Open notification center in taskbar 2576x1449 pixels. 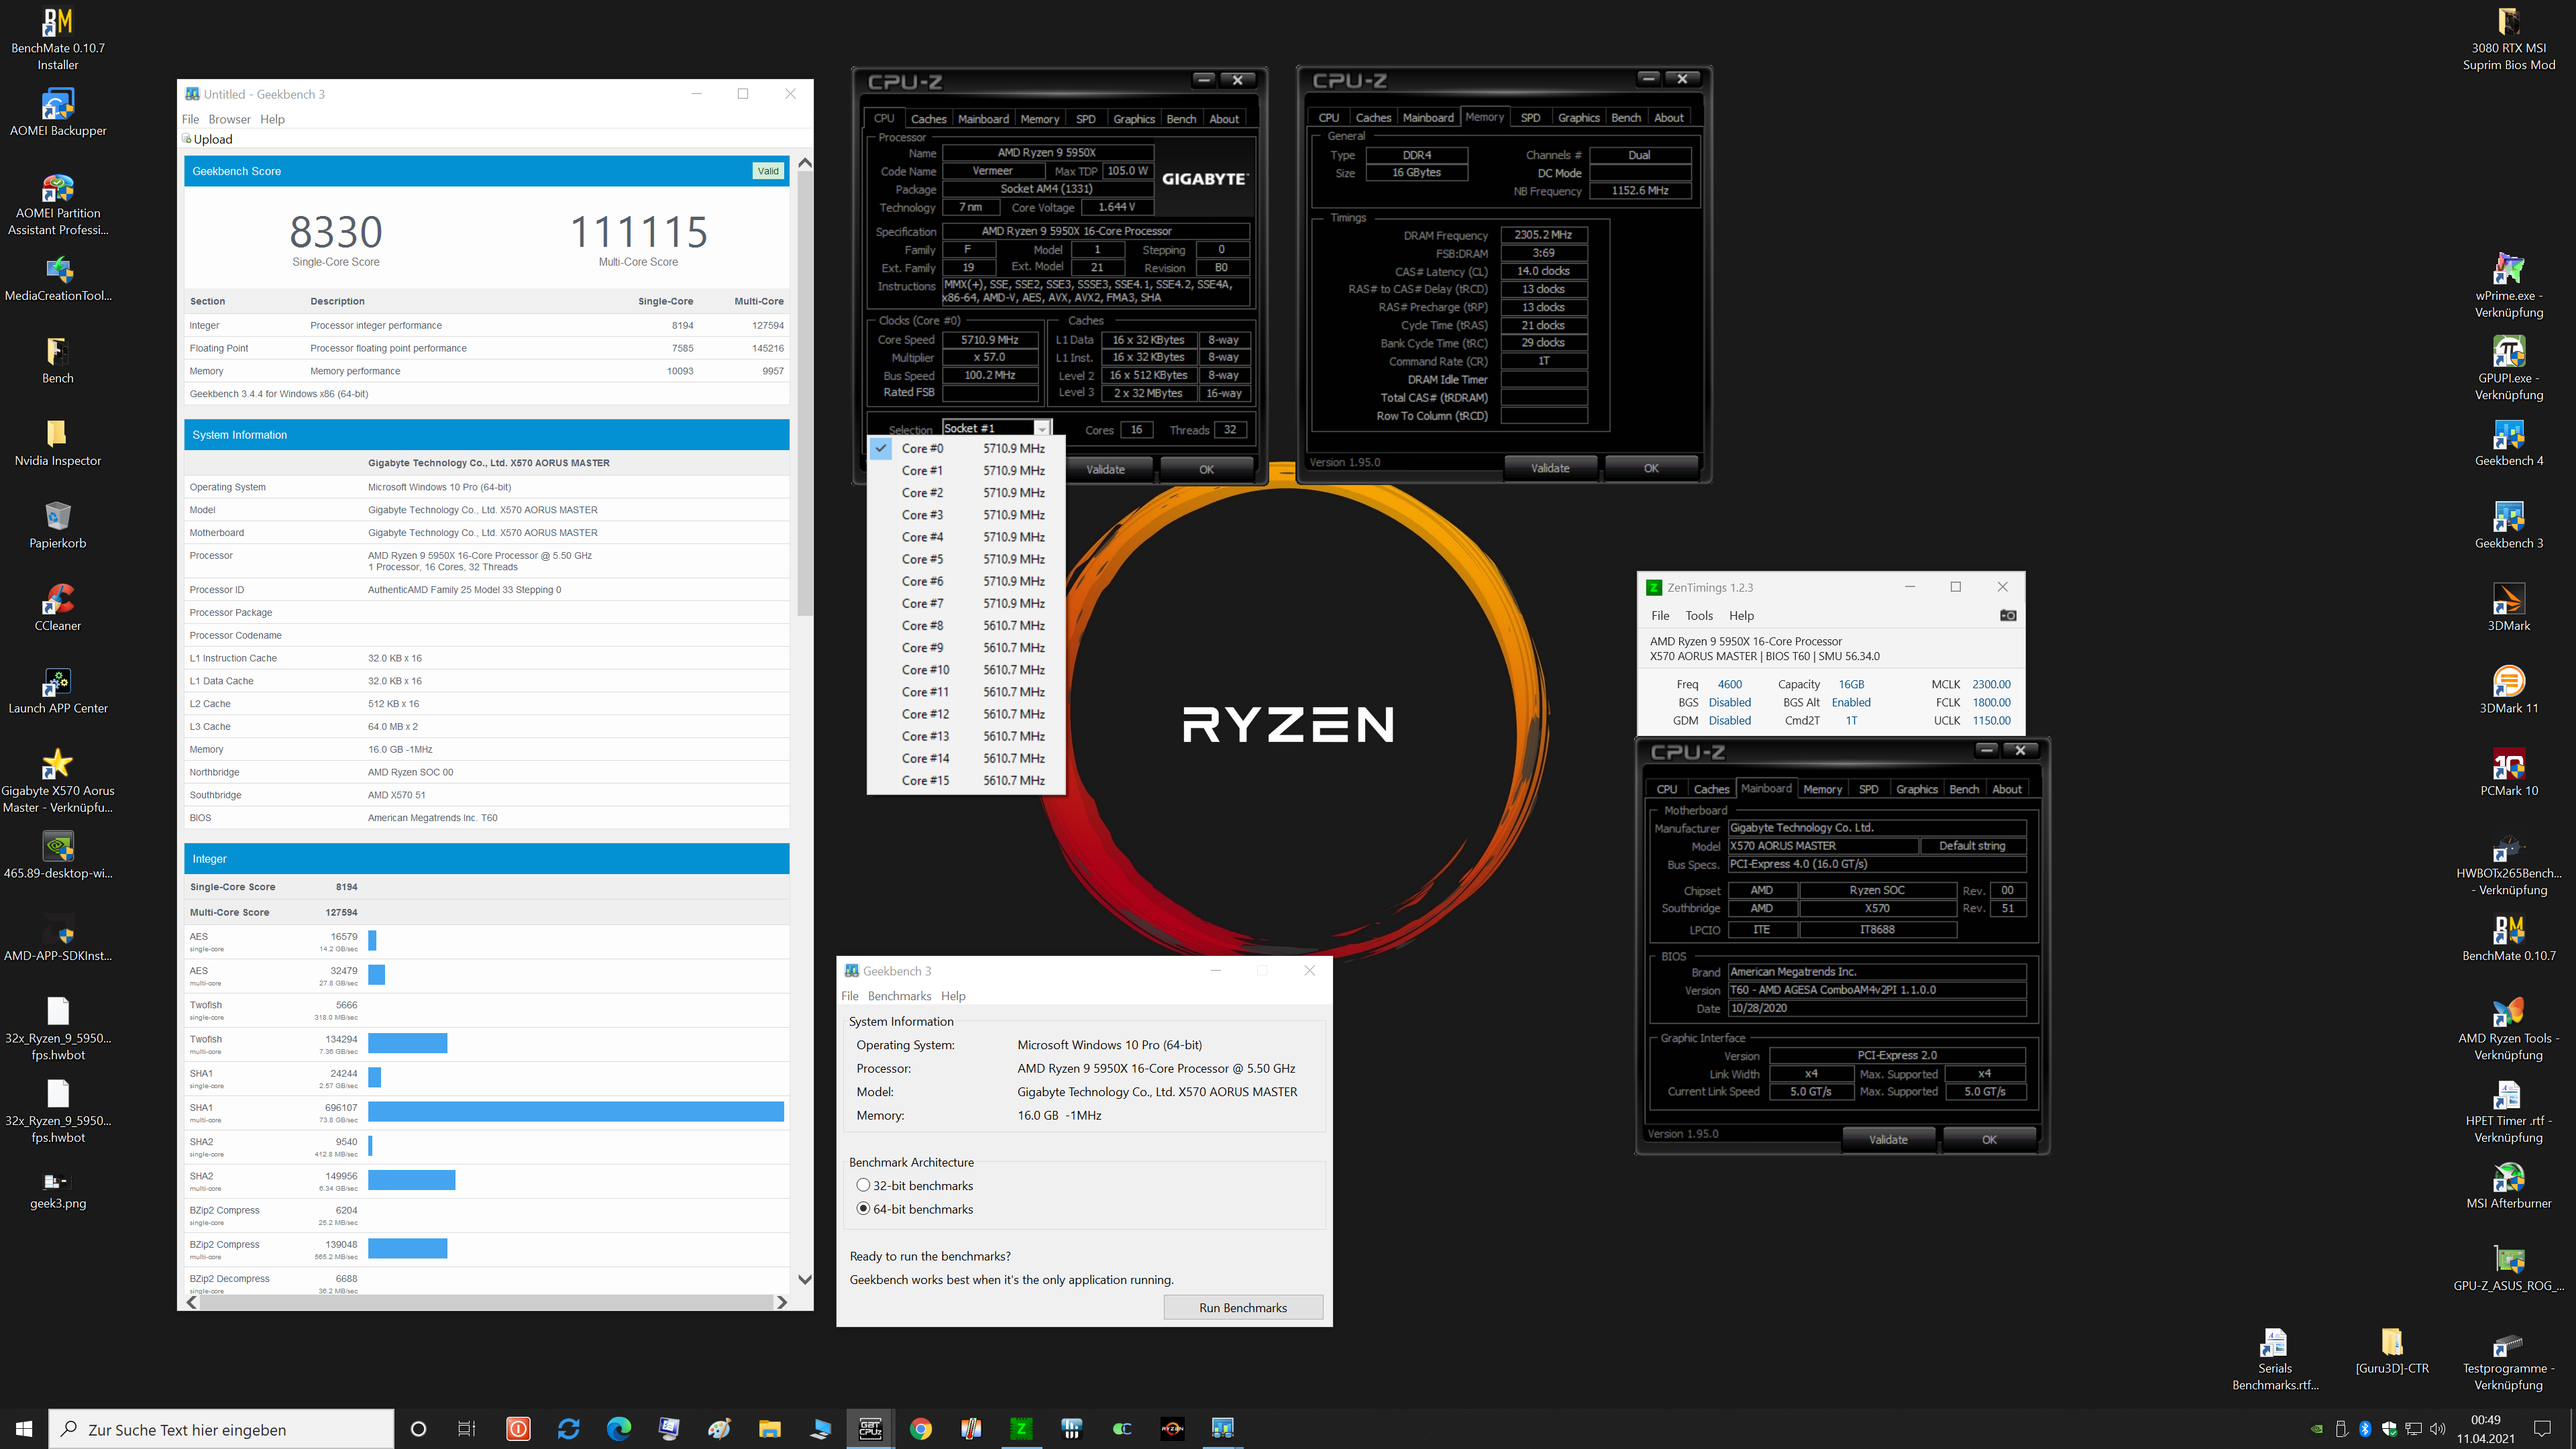click(2543, 1428)
